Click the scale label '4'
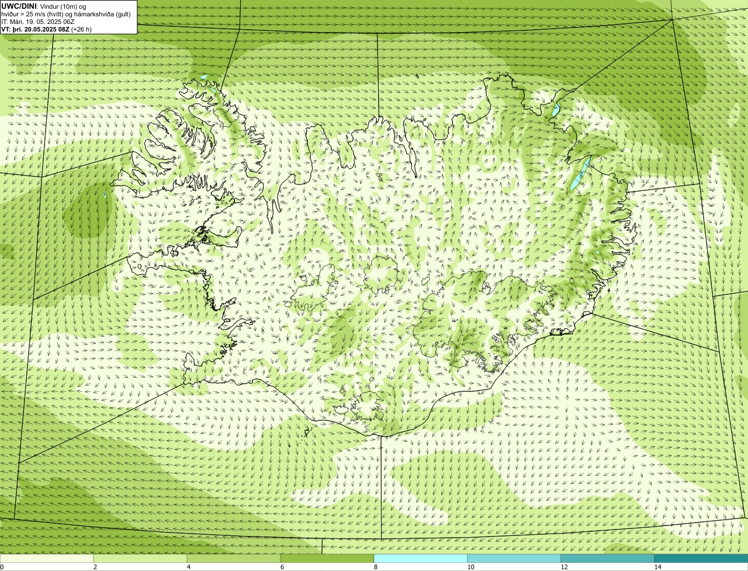The width and height of the screenshot is (748, 571). coord(188,567)
